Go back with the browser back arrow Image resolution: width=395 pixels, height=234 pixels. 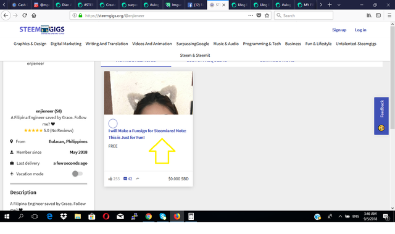[6, 15]
